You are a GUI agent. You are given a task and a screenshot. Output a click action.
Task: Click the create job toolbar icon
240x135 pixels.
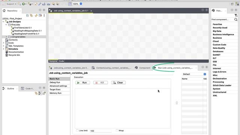[x=30, y=4]
